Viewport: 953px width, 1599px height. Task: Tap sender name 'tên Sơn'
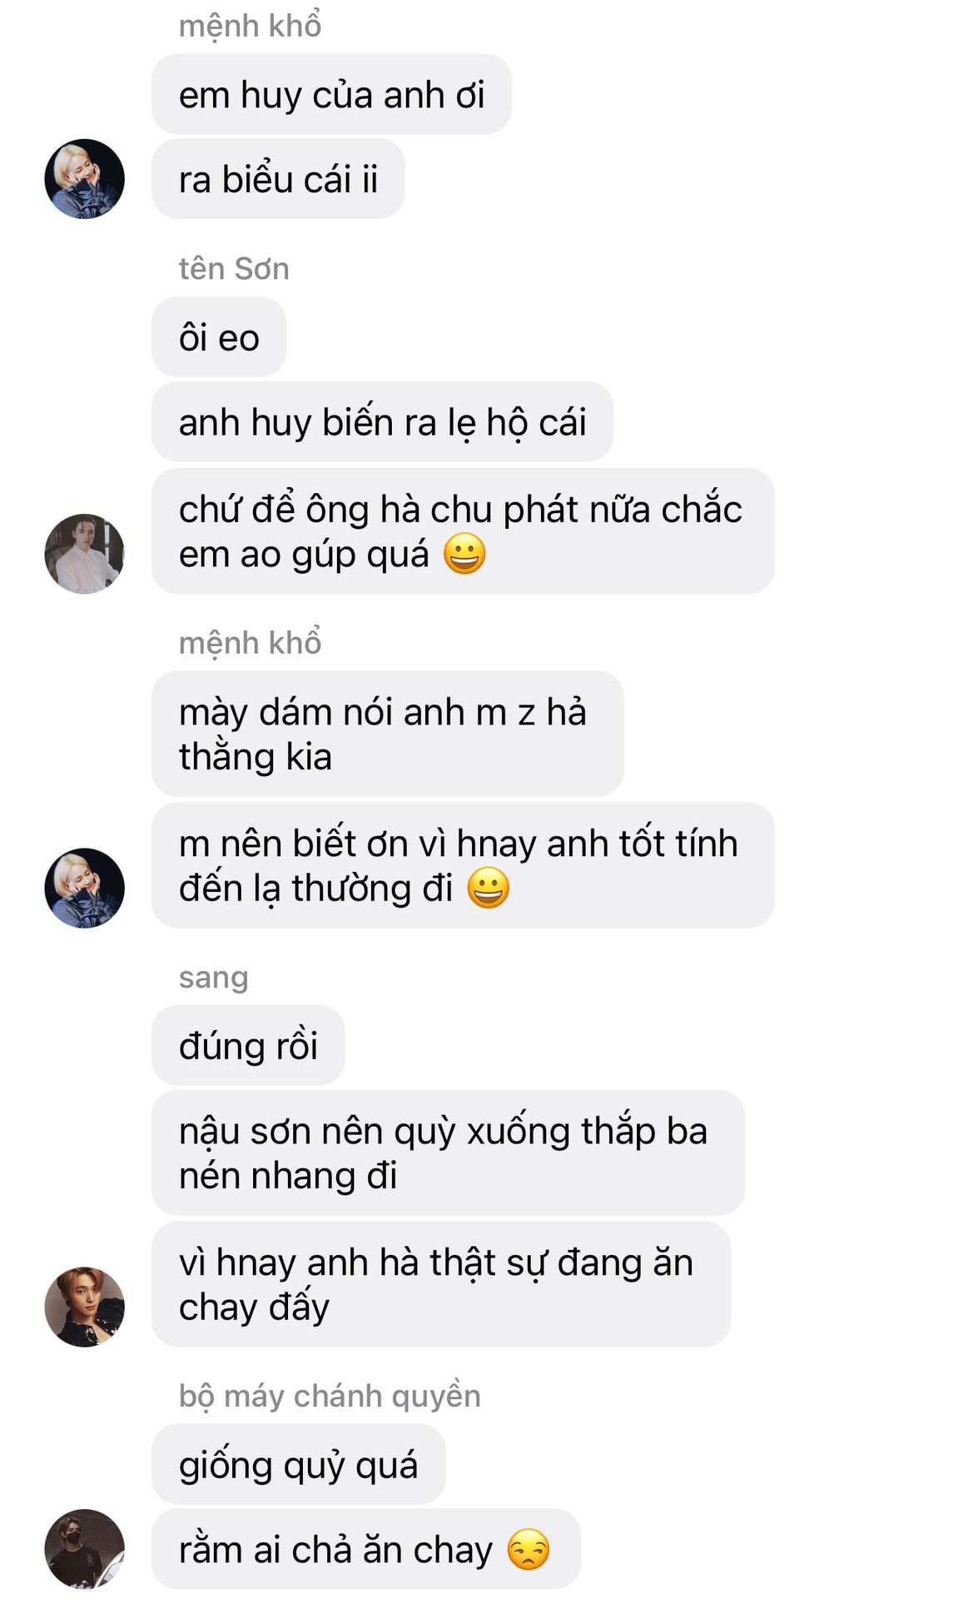click(x=234, y=269)
